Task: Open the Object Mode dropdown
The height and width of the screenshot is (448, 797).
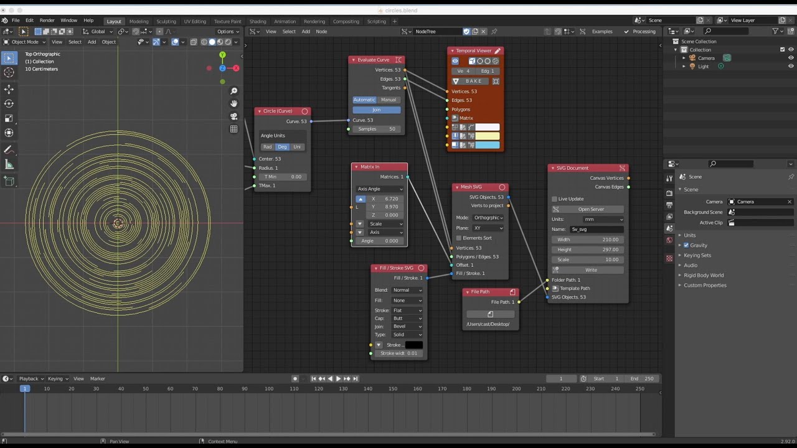Action: point(24,42)
